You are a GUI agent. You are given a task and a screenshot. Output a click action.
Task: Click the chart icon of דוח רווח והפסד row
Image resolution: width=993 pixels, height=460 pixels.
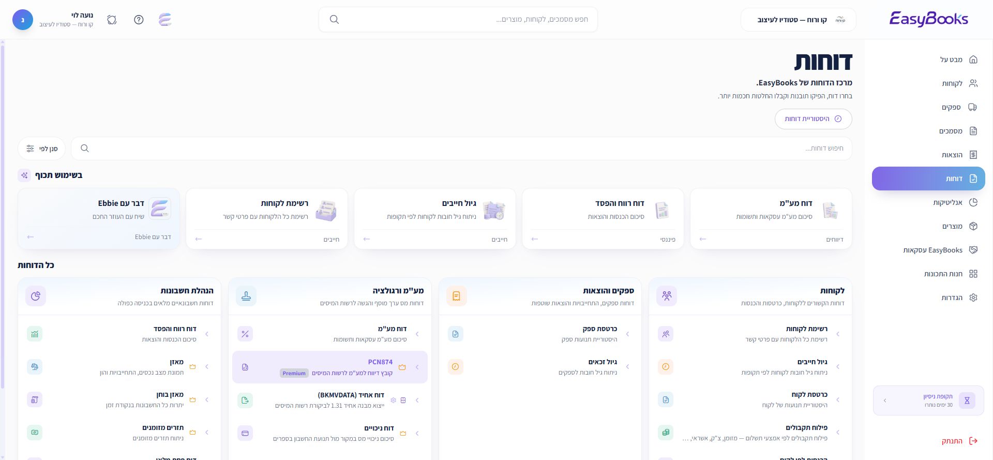tap(35, 334)
